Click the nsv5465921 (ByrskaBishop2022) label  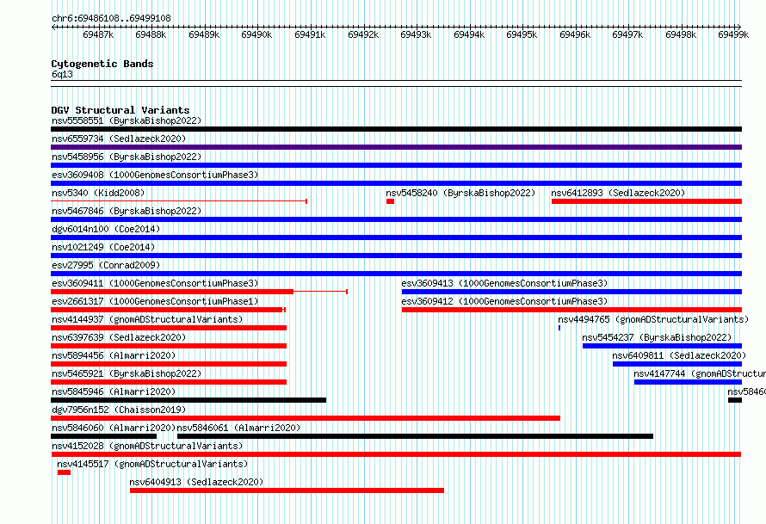point(127,373)
